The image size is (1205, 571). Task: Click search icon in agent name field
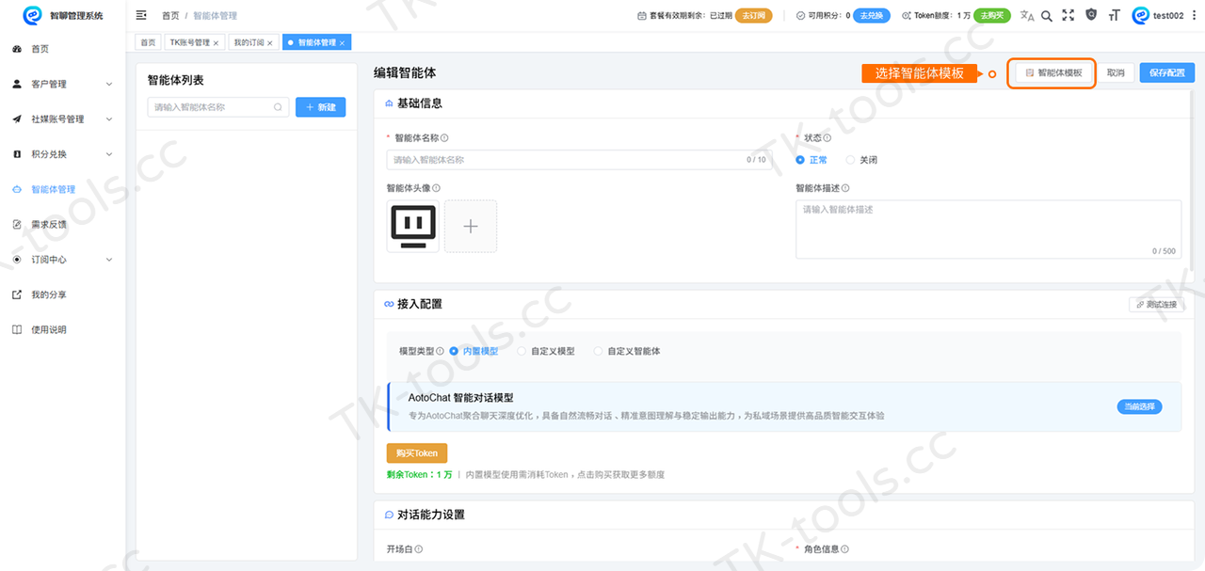coord(278,107)
